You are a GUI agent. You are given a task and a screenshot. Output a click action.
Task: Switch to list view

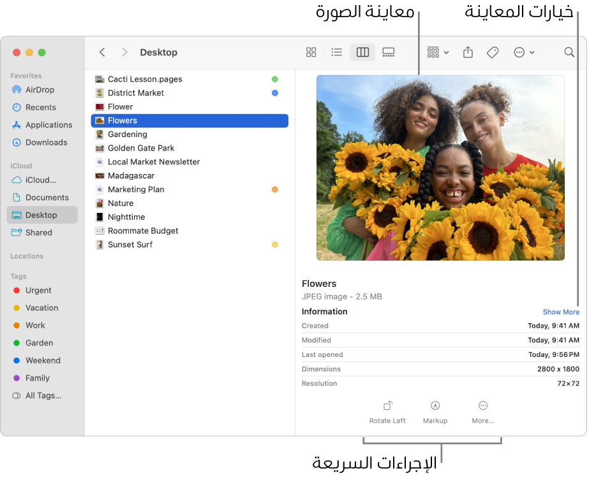point(336,52)
